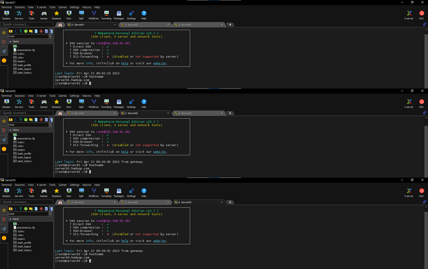Open Tools sidebar tab in Server02 window
Image resolution: width=428 pixels, height=269 pixels.
click(x=4, y=130)
